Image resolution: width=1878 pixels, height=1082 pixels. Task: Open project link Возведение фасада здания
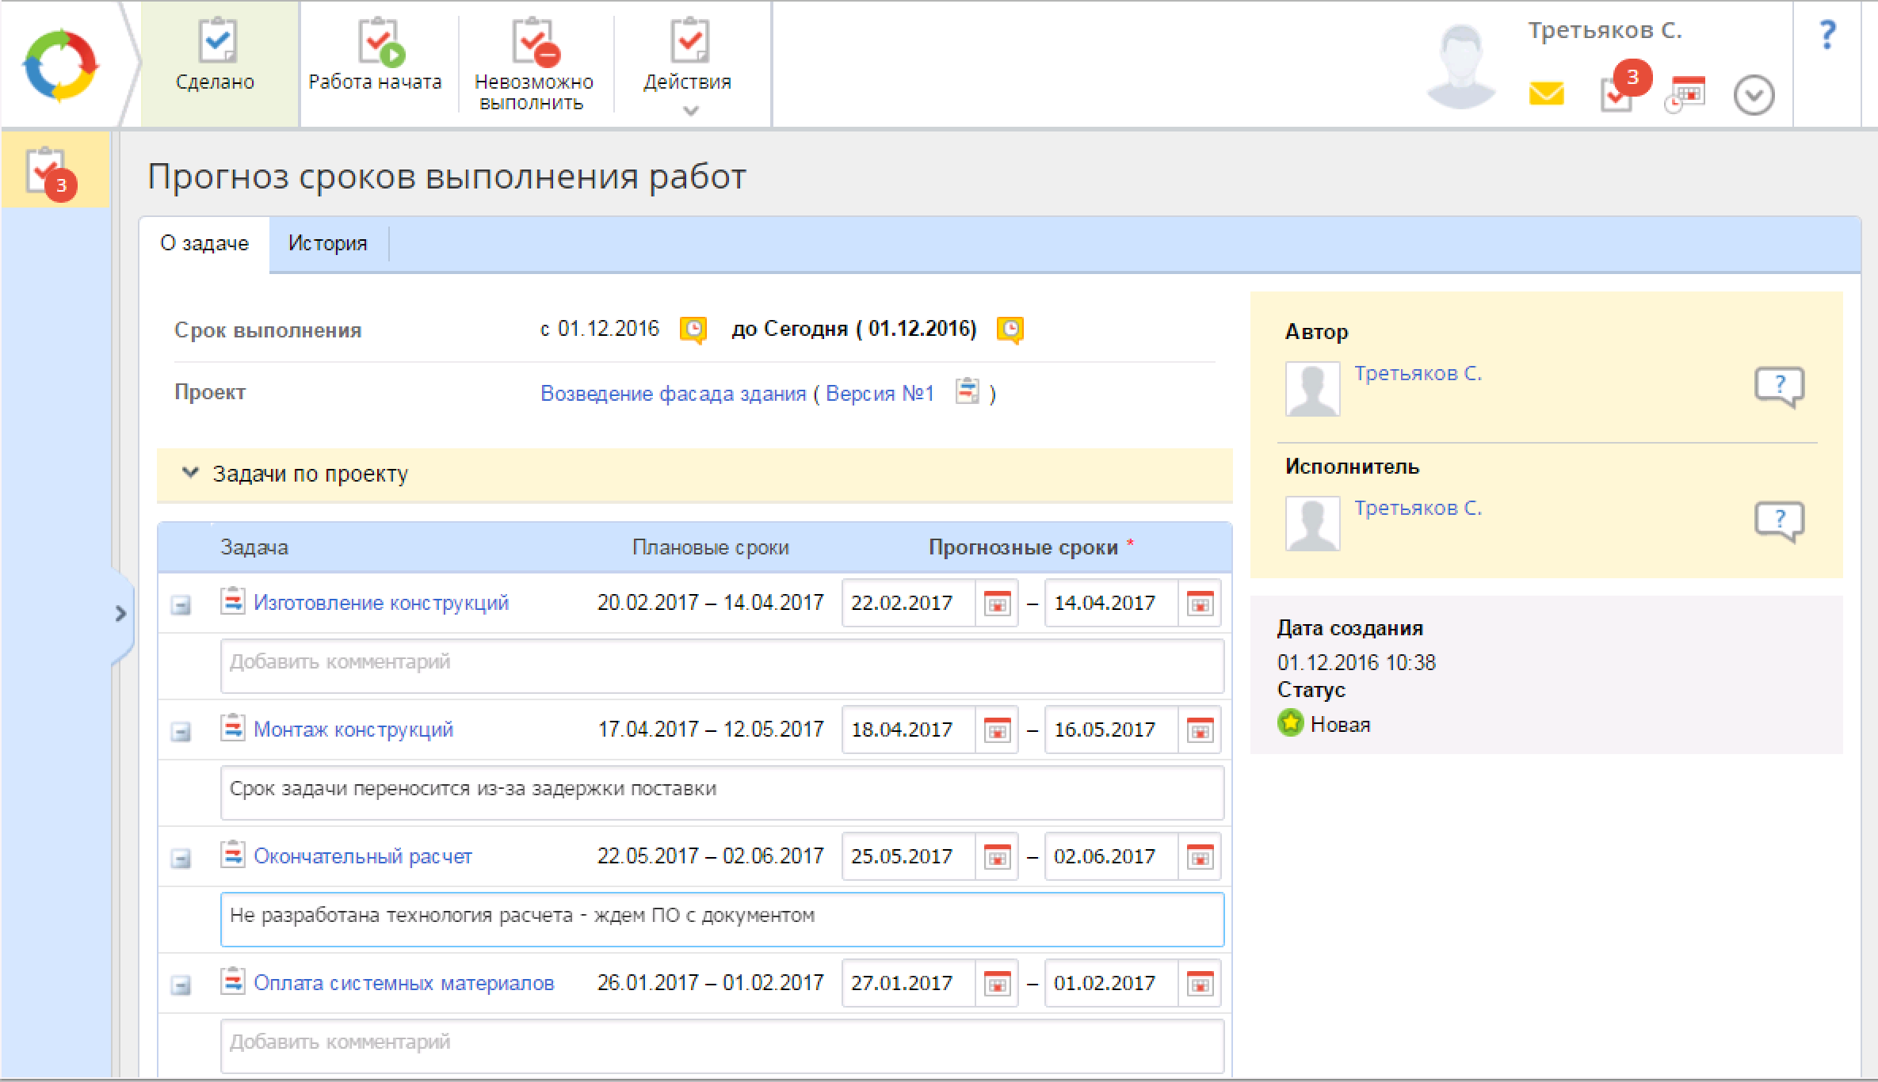coord(673,394)
